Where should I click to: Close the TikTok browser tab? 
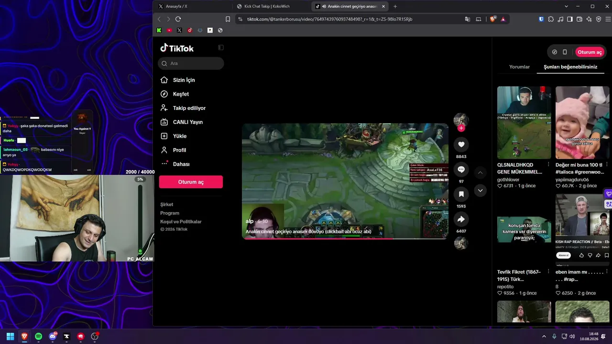pos(383,6)
